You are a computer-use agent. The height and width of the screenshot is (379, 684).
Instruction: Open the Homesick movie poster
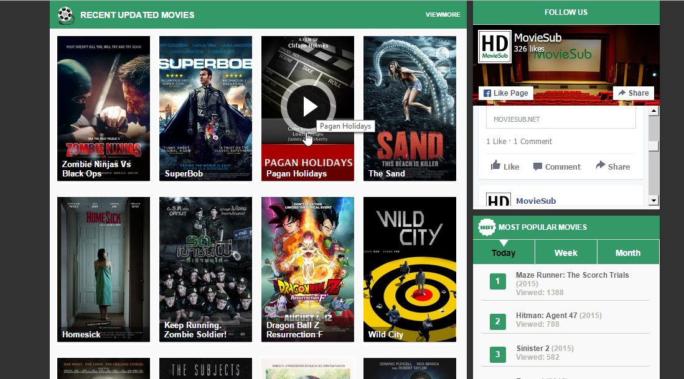pyautogui.click(x=103, y=269)
